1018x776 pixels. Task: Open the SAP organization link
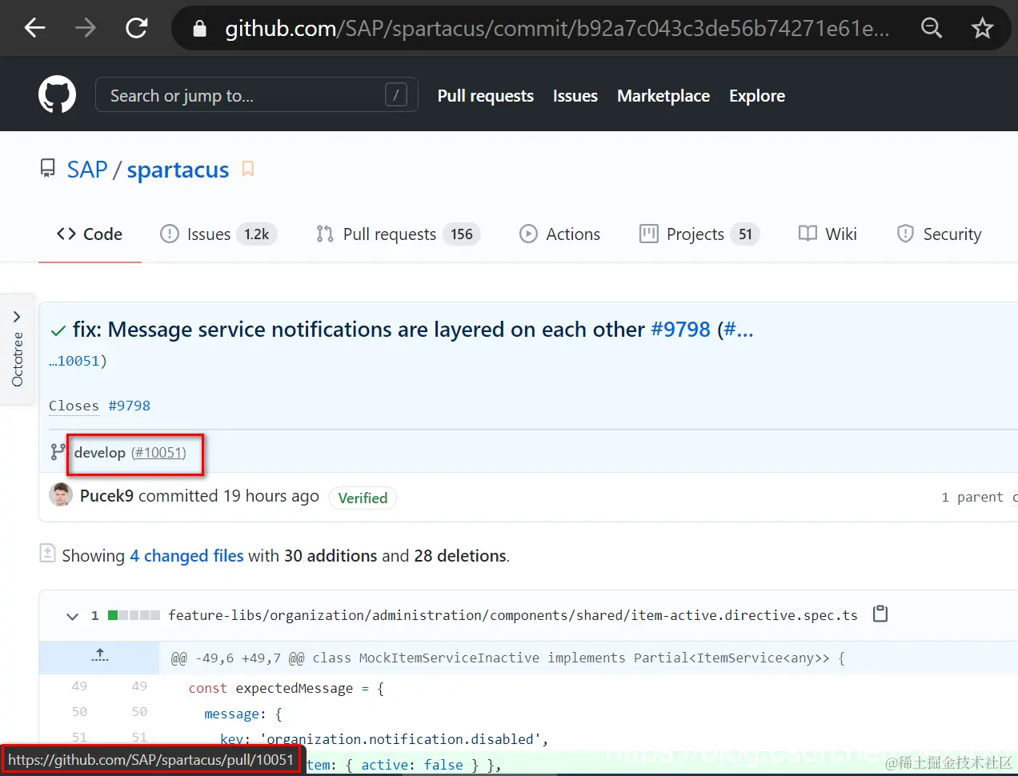[x=86, y=170]
